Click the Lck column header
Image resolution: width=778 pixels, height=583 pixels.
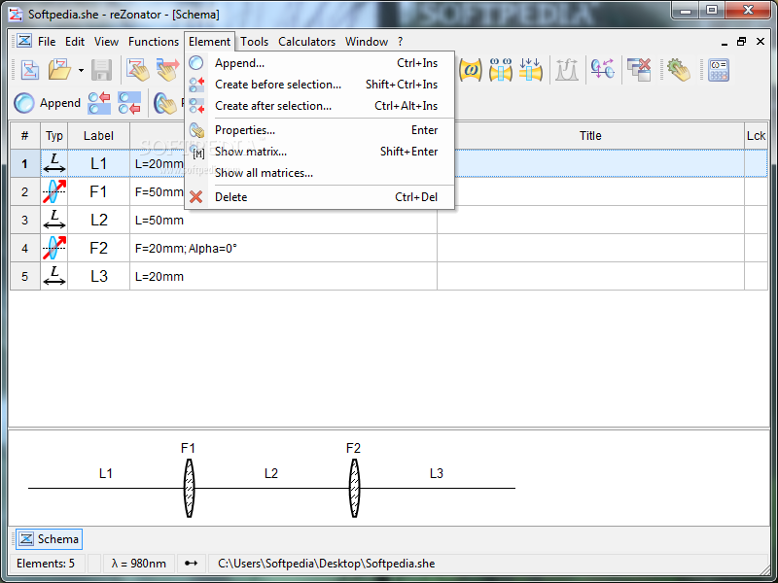(756, 135)
